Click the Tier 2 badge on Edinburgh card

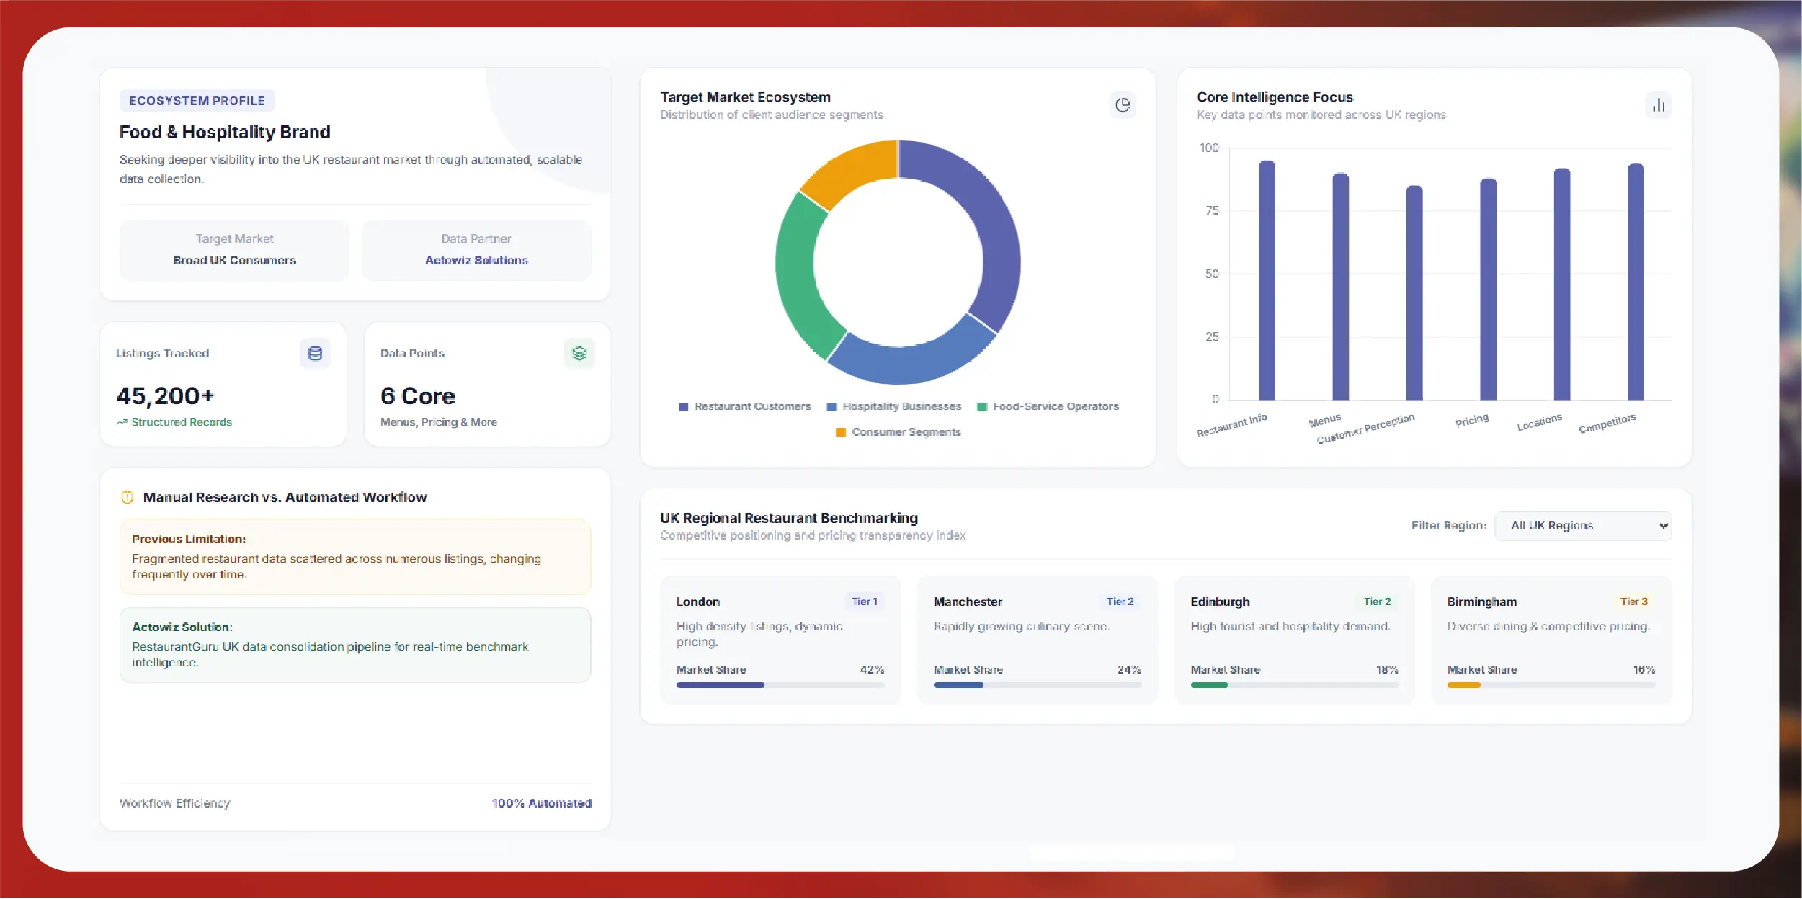coord(1377,601)
